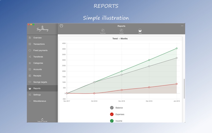The height and width of the screenshot is (133, 212).
Task: Open Settings from the sidebar
Action: 42,95
